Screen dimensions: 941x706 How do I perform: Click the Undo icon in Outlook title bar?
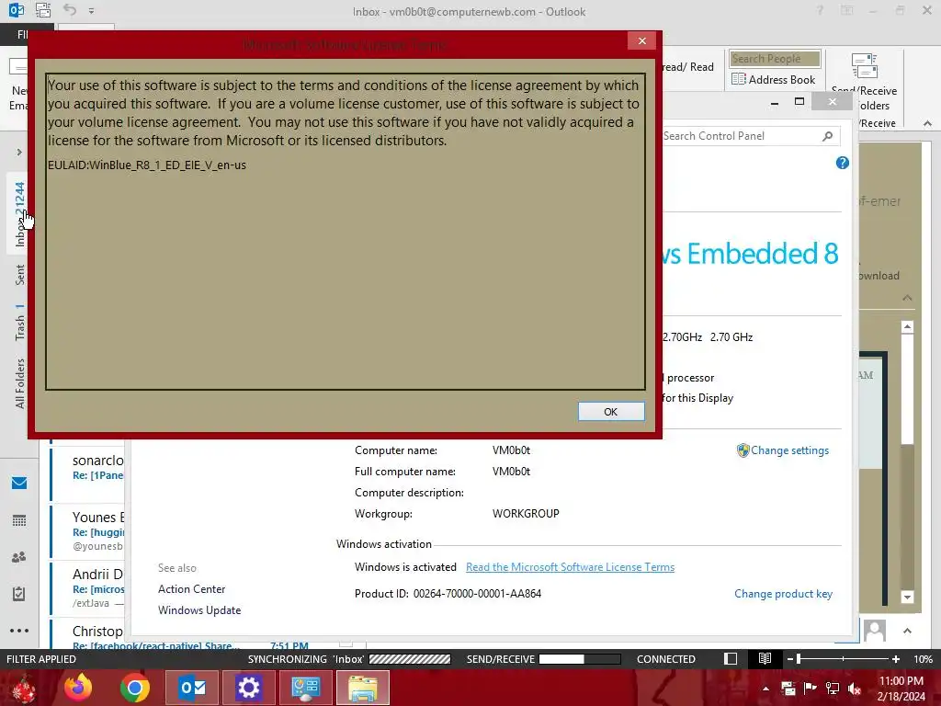coord(70,10)
